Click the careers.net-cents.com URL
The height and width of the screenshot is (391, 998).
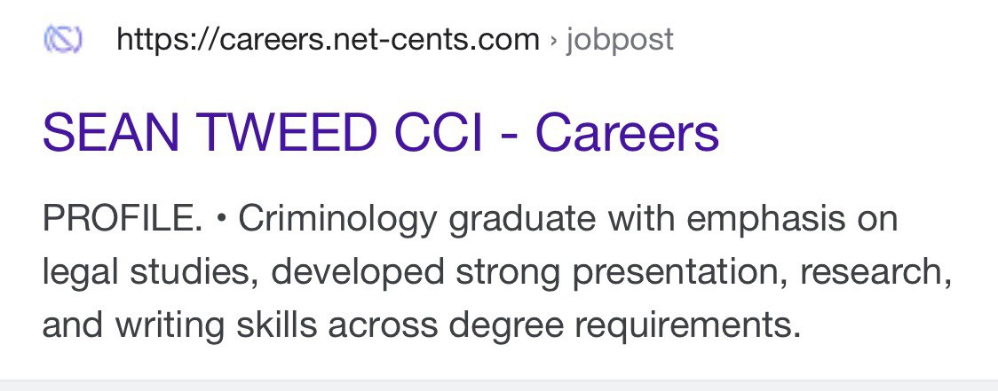pyautogui.click(x=329, y=40)
